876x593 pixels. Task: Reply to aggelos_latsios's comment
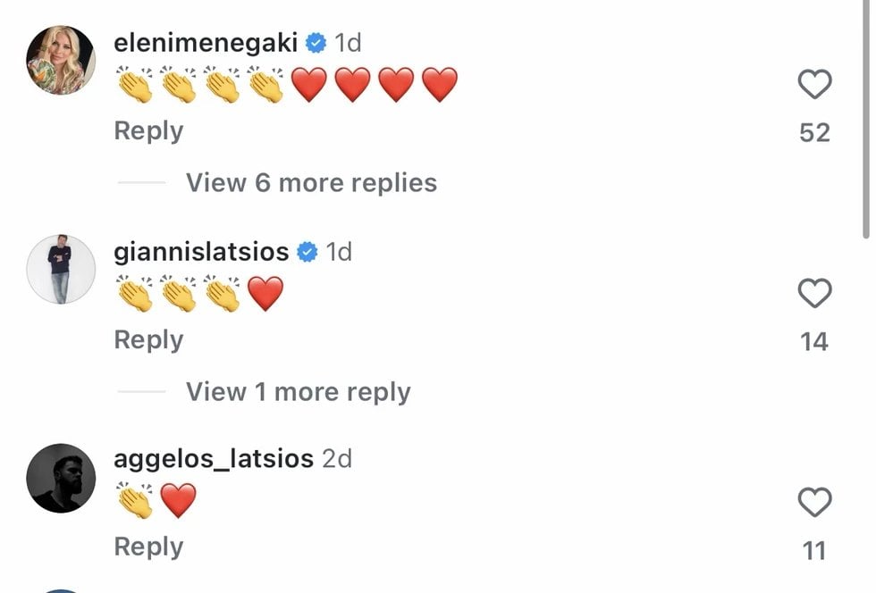[x=148, y=547]
